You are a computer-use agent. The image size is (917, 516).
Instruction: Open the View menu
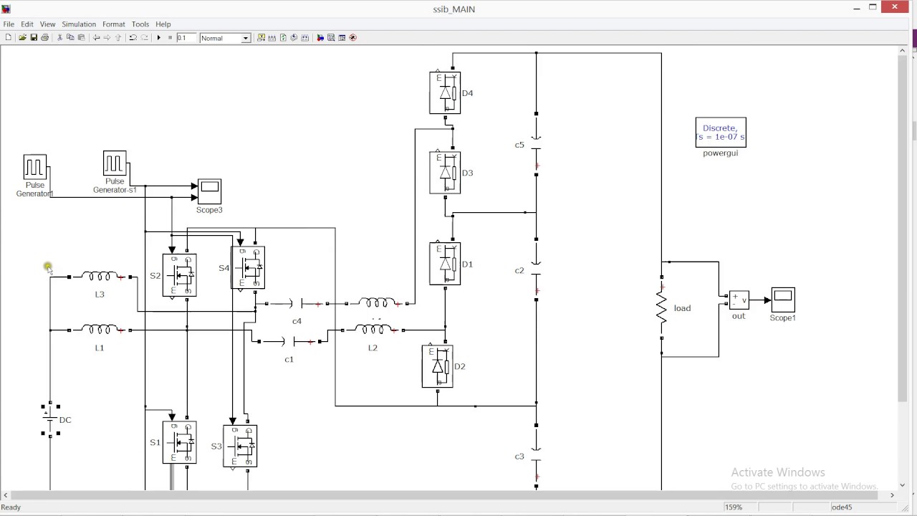click(47, 24)
